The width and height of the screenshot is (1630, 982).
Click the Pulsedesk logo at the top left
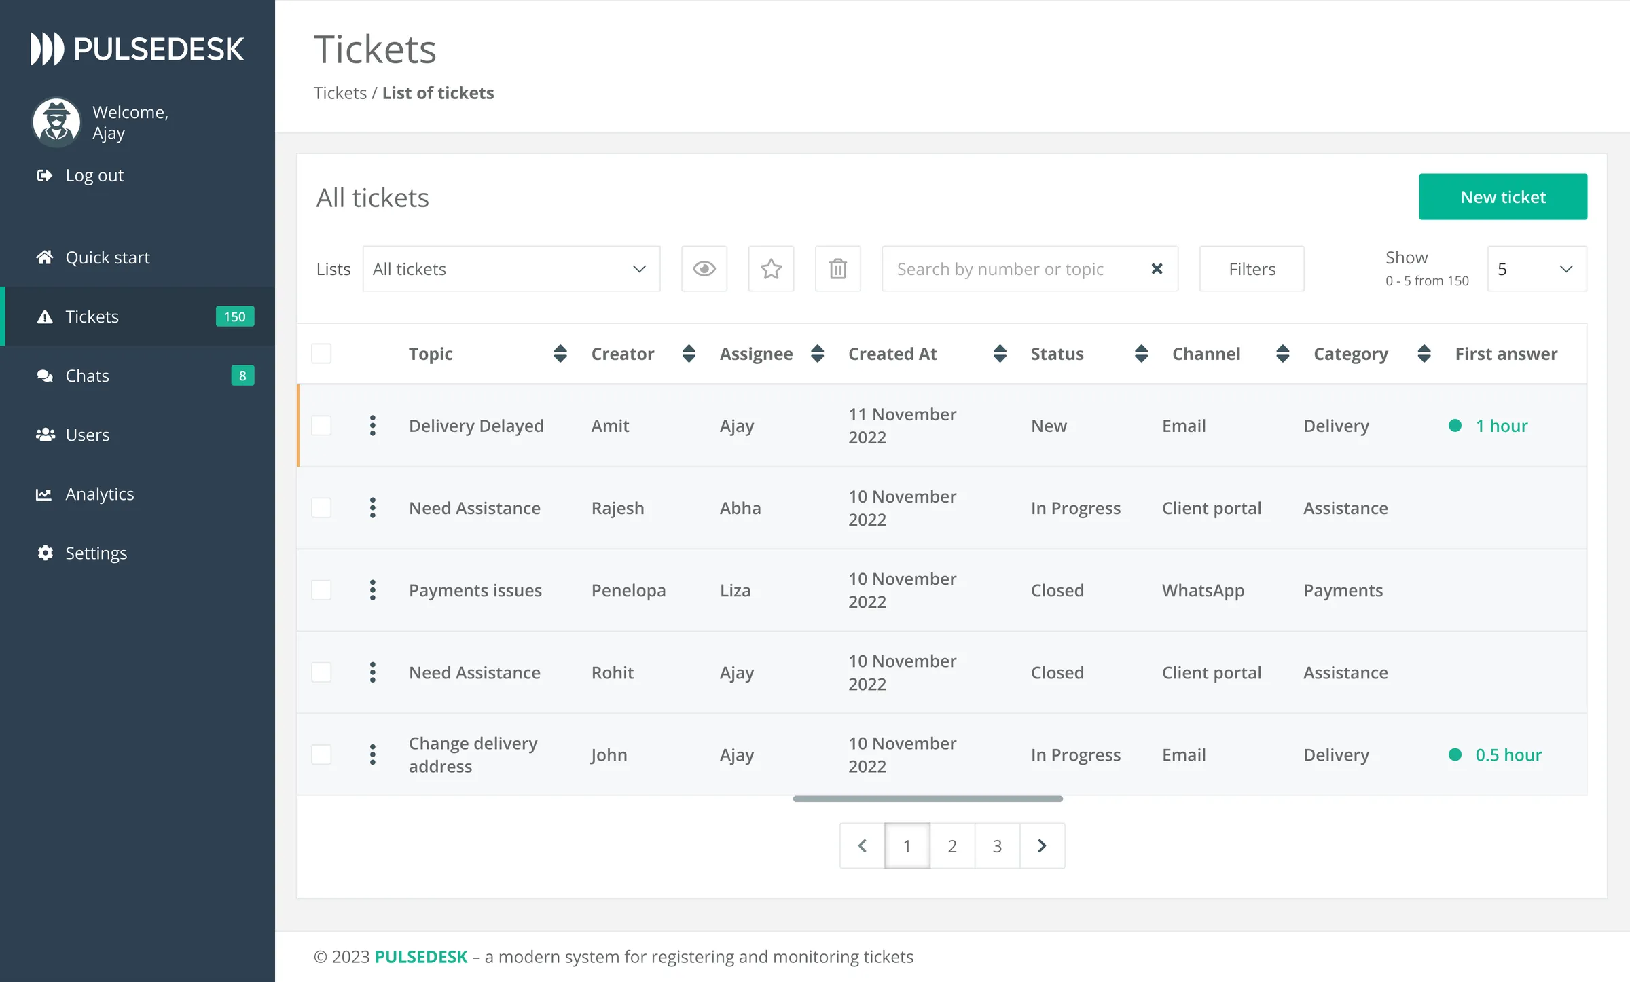click(137, 48)
